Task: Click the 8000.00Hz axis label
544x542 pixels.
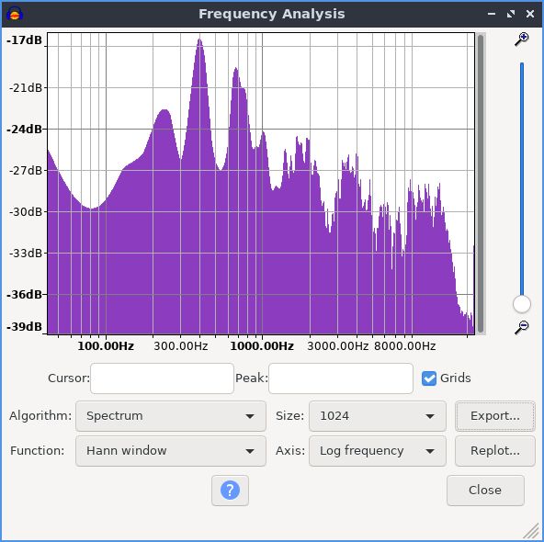Action: (404, 346)
